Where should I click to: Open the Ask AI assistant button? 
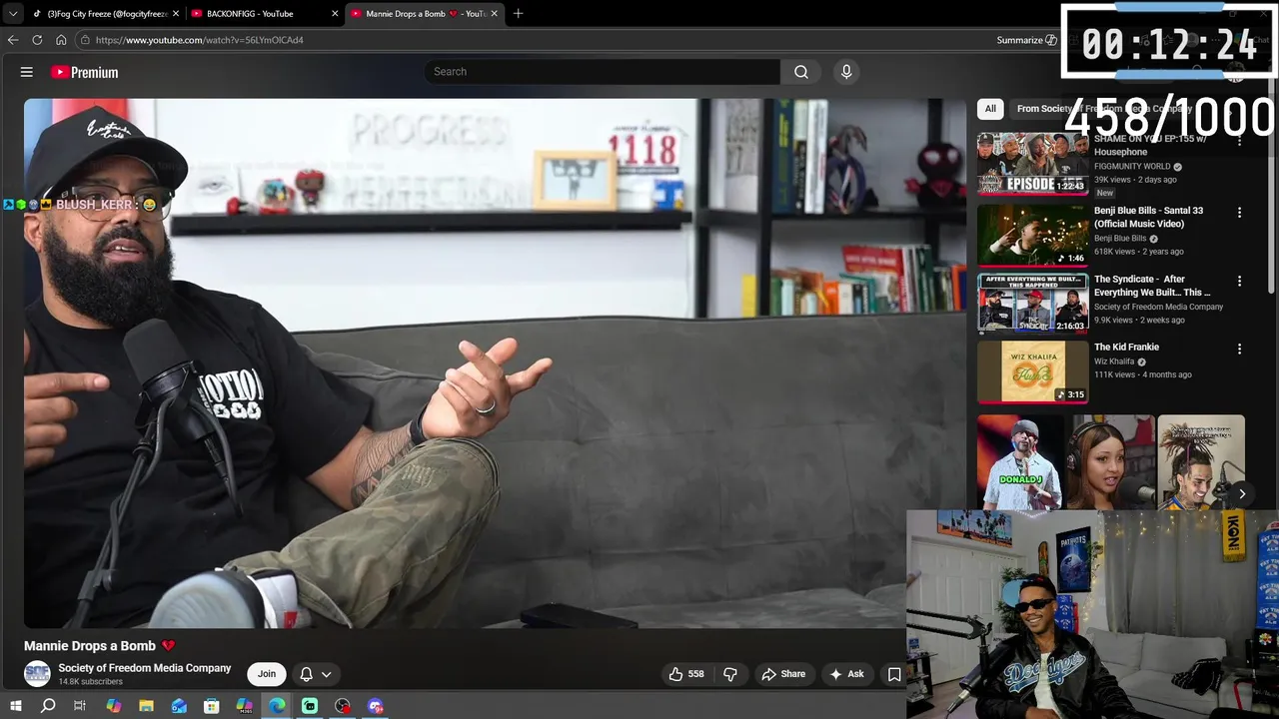(846, 674)
